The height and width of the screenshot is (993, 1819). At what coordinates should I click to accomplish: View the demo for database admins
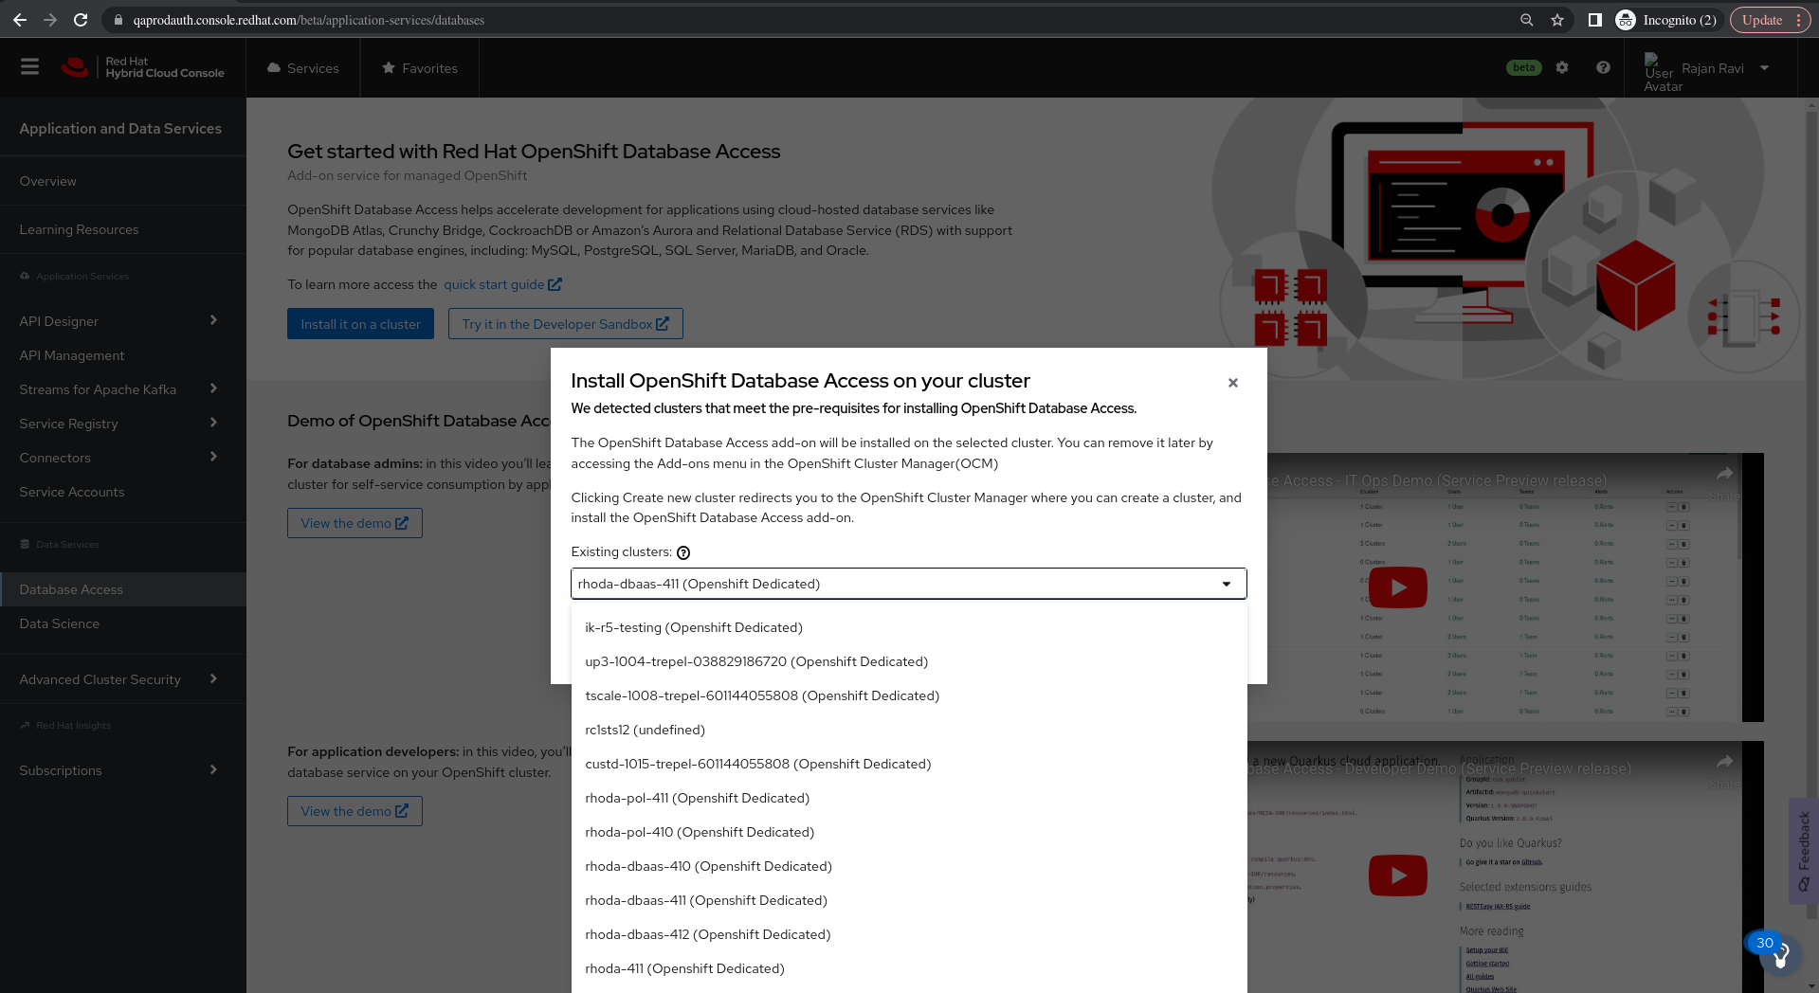coord(355,523)
